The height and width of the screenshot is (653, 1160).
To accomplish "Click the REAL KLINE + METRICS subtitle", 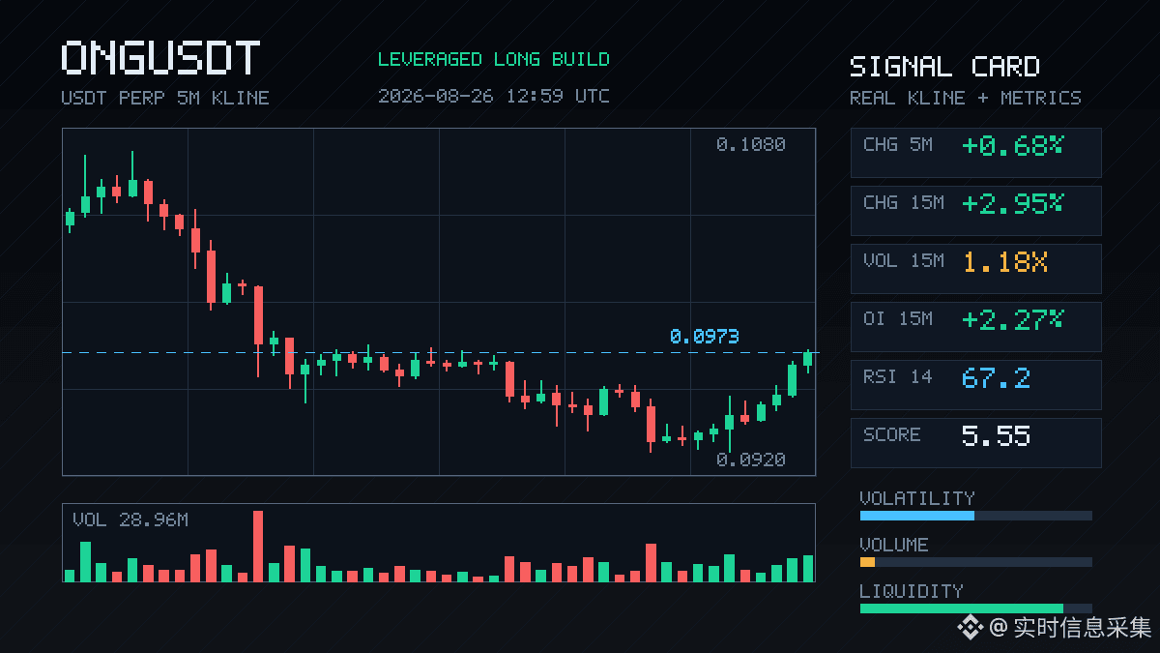I will 966,98.
